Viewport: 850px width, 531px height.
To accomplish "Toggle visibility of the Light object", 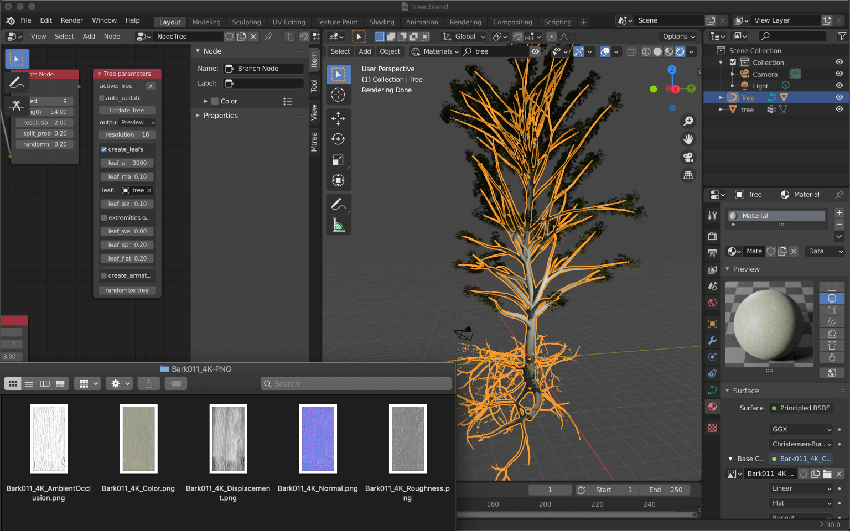I will coord(841,86).
